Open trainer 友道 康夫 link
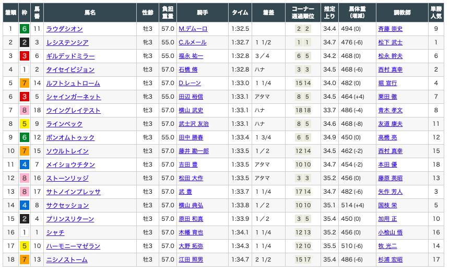 [x=390, y=124]
